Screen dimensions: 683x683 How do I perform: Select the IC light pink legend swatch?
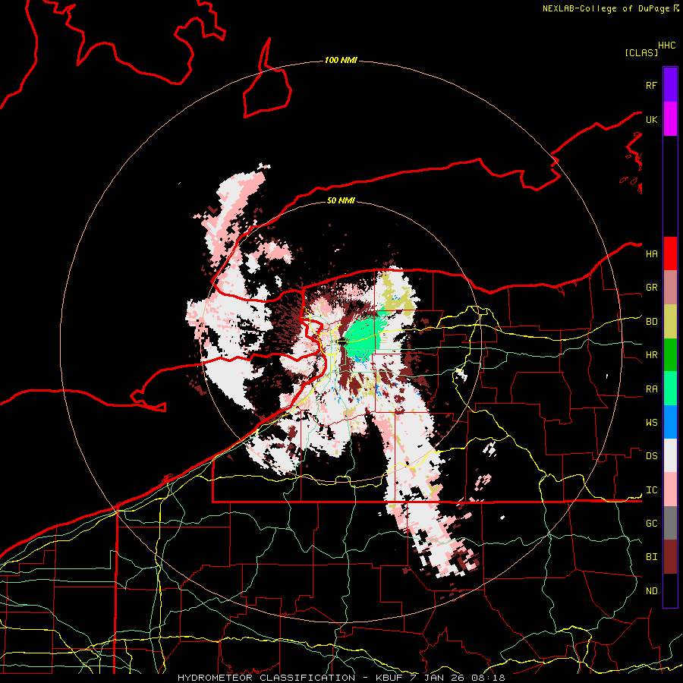click(670, 489)
